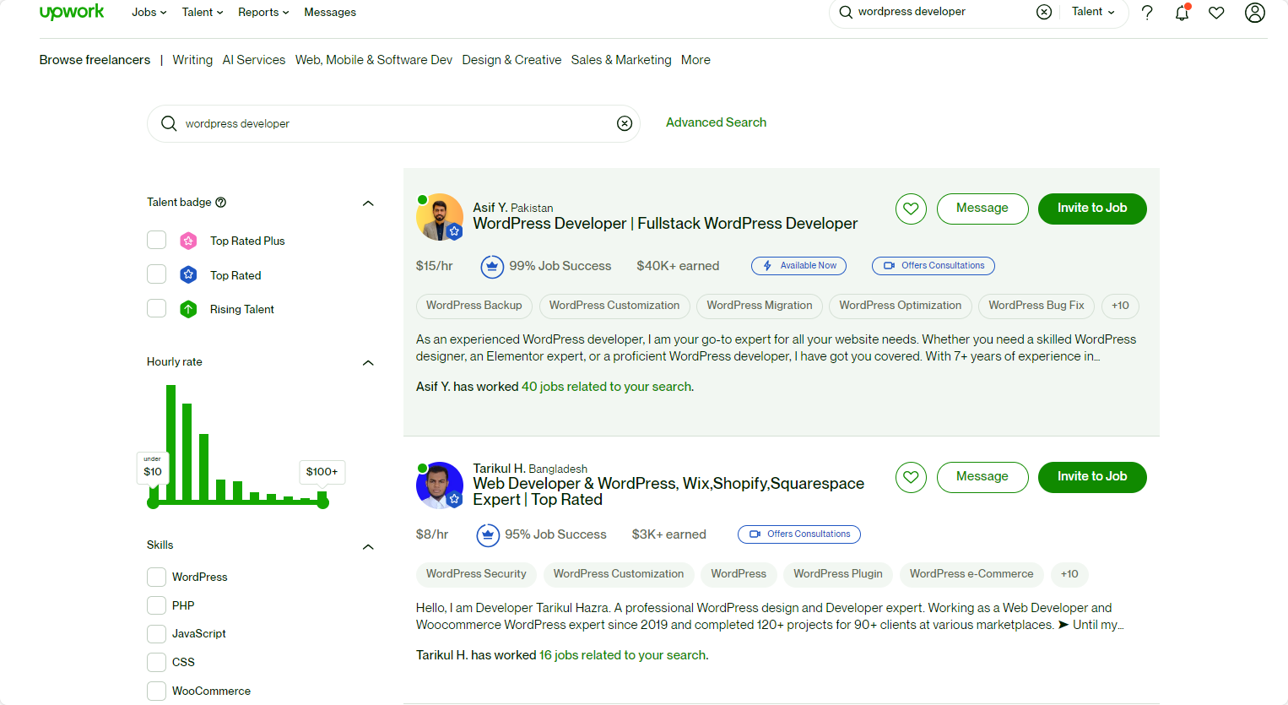Click the Upwork logo
The height and width of the screenshot is (705, 1288).
coord(72,12)
